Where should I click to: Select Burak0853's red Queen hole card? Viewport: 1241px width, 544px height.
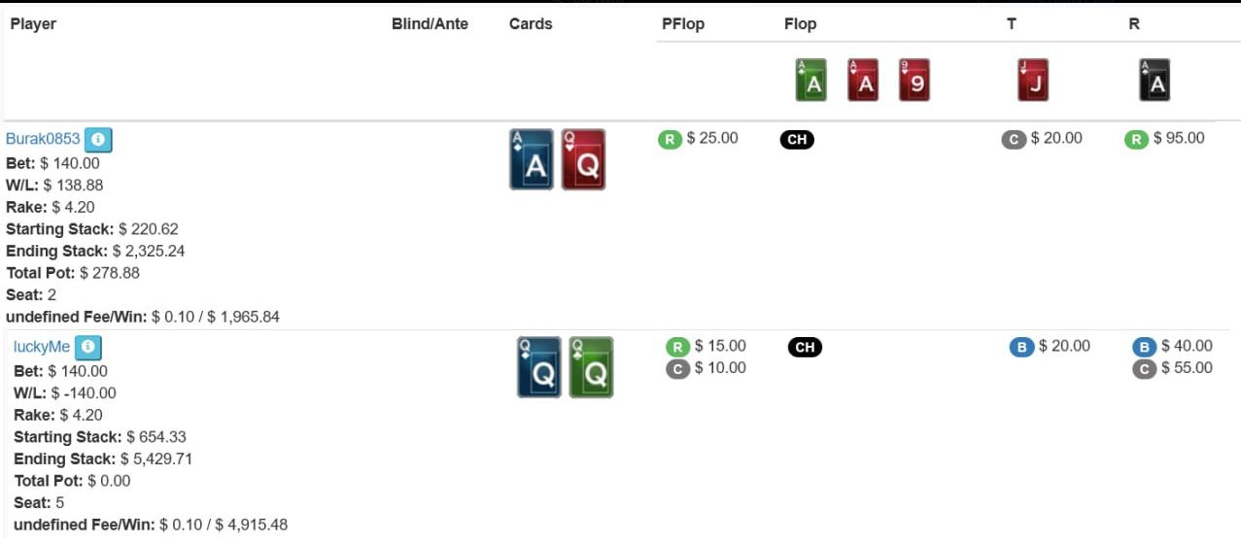click(x=583, y=160)
